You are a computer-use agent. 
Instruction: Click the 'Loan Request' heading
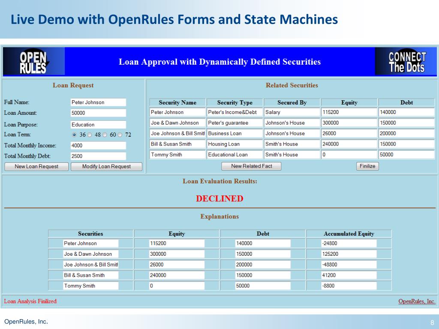click(73, 85)
